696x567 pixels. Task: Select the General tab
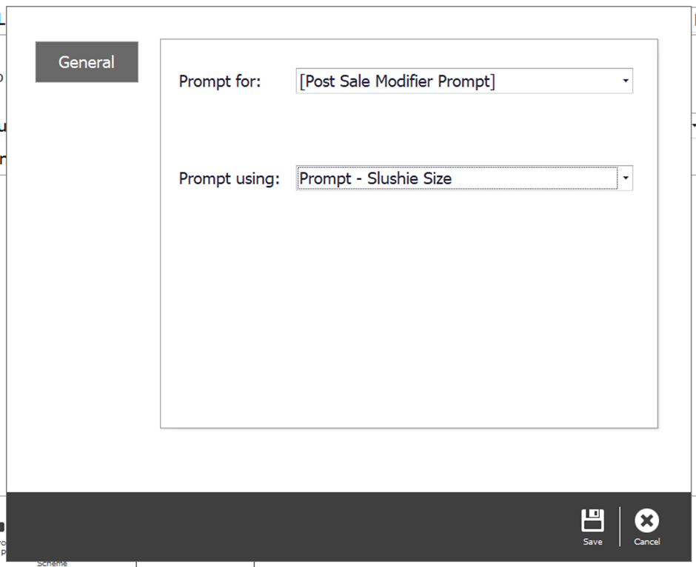87,62
